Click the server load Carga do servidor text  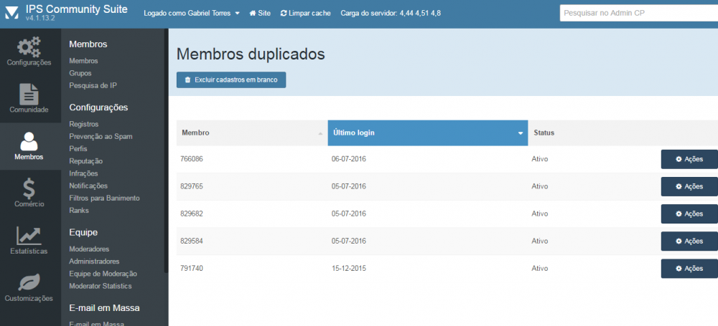(x=391, y=14)
